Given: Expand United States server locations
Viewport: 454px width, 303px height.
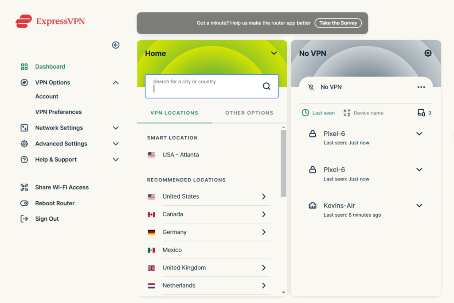Looking at the screenshot, I should (x=263, y=196).
